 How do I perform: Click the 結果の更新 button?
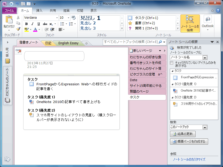pos(183,134)
